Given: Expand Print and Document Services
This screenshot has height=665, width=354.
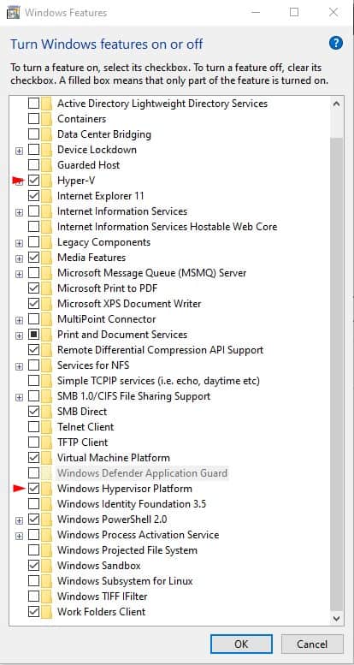Looking at the screenshot, I should click(x=19, y=335).
